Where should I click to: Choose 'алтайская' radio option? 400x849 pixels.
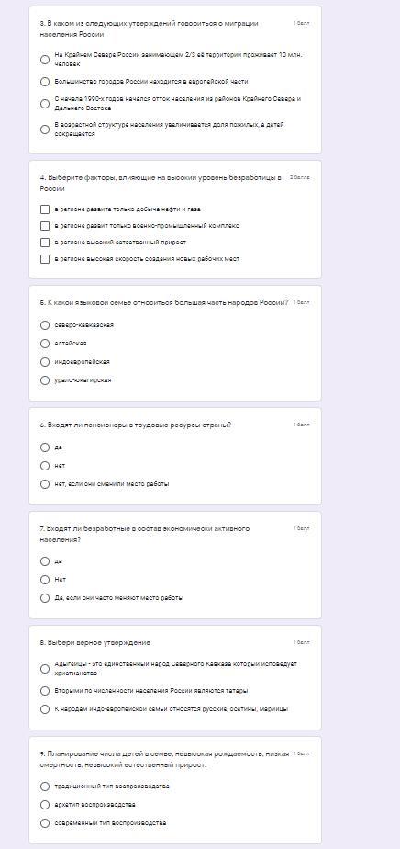coord(45,344)
